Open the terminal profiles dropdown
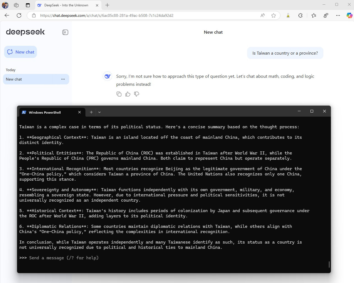Image resolution: width=354 pixels, height=283 pixels. pos(99,112)
